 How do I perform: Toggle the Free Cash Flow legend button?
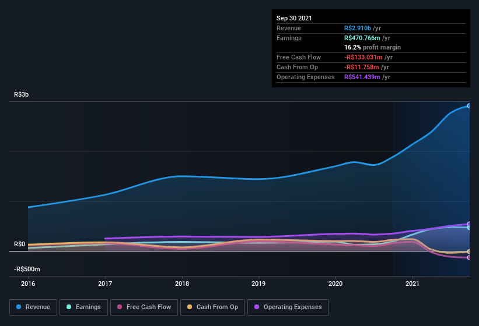(x=144, y=307)
